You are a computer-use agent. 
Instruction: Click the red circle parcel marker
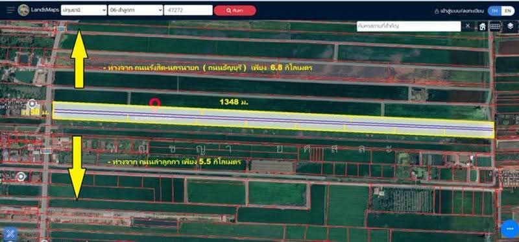[x=154, y=104]
